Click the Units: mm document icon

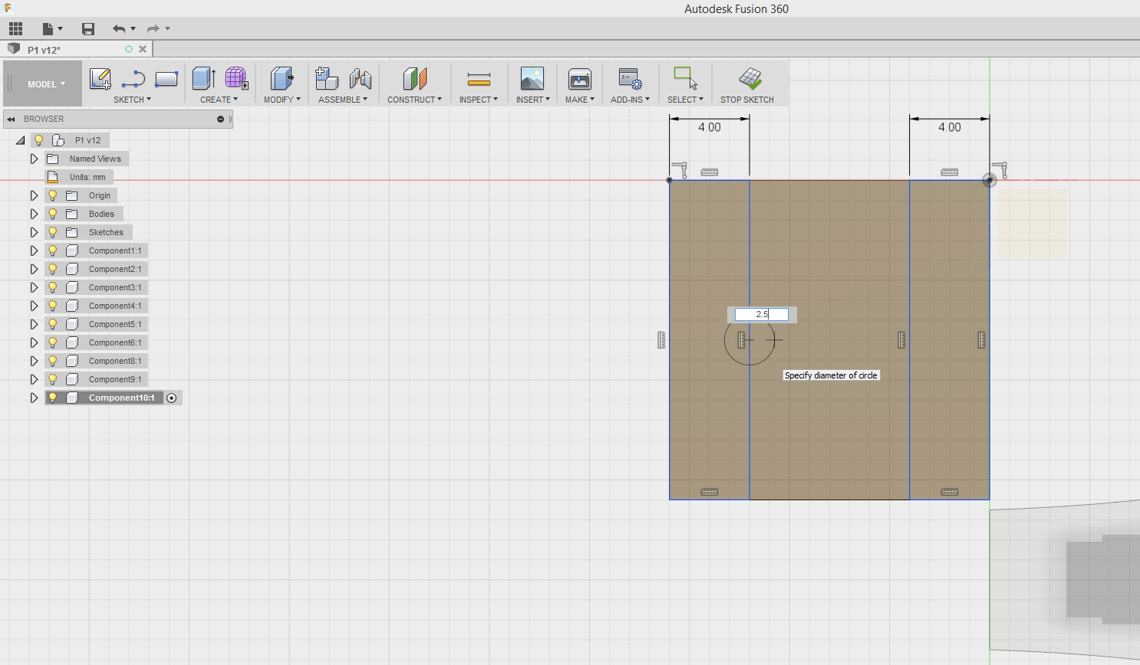[52, 177]
